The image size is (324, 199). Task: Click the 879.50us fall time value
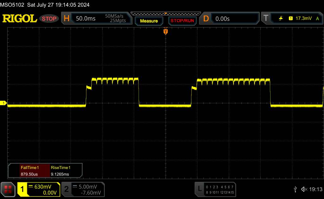[x=29, y=174]
